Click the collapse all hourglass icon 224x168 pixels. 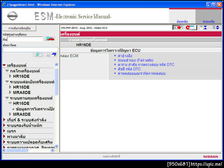click(x=203, y=27)
